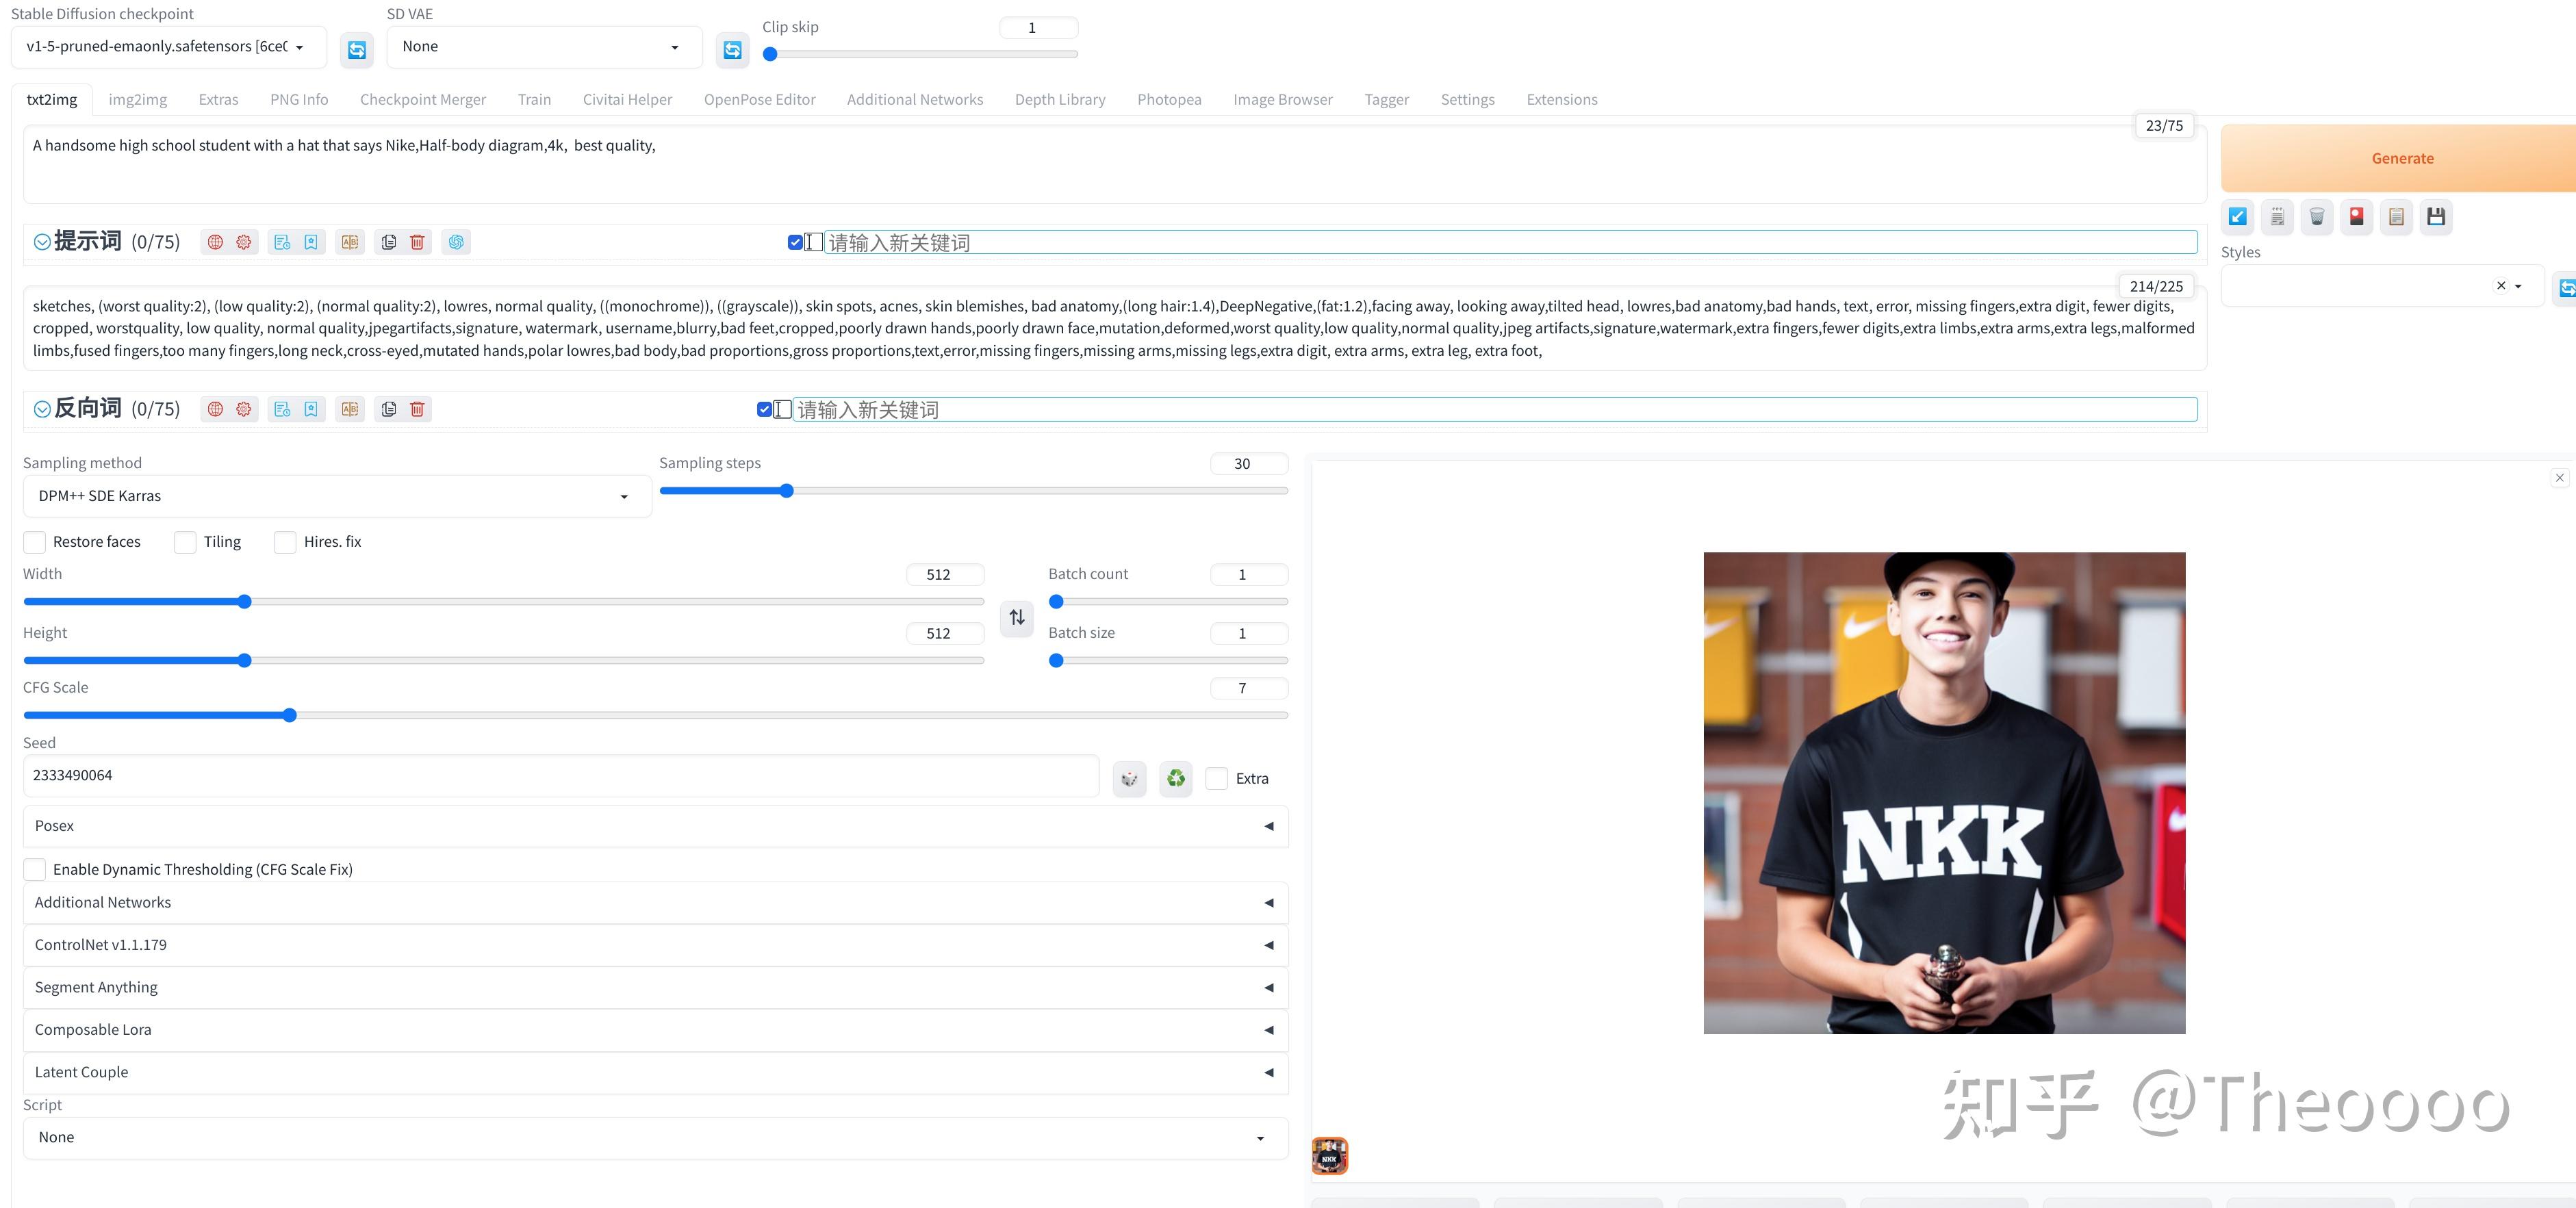Click the green recycle seed icon

pos(1176,778)
